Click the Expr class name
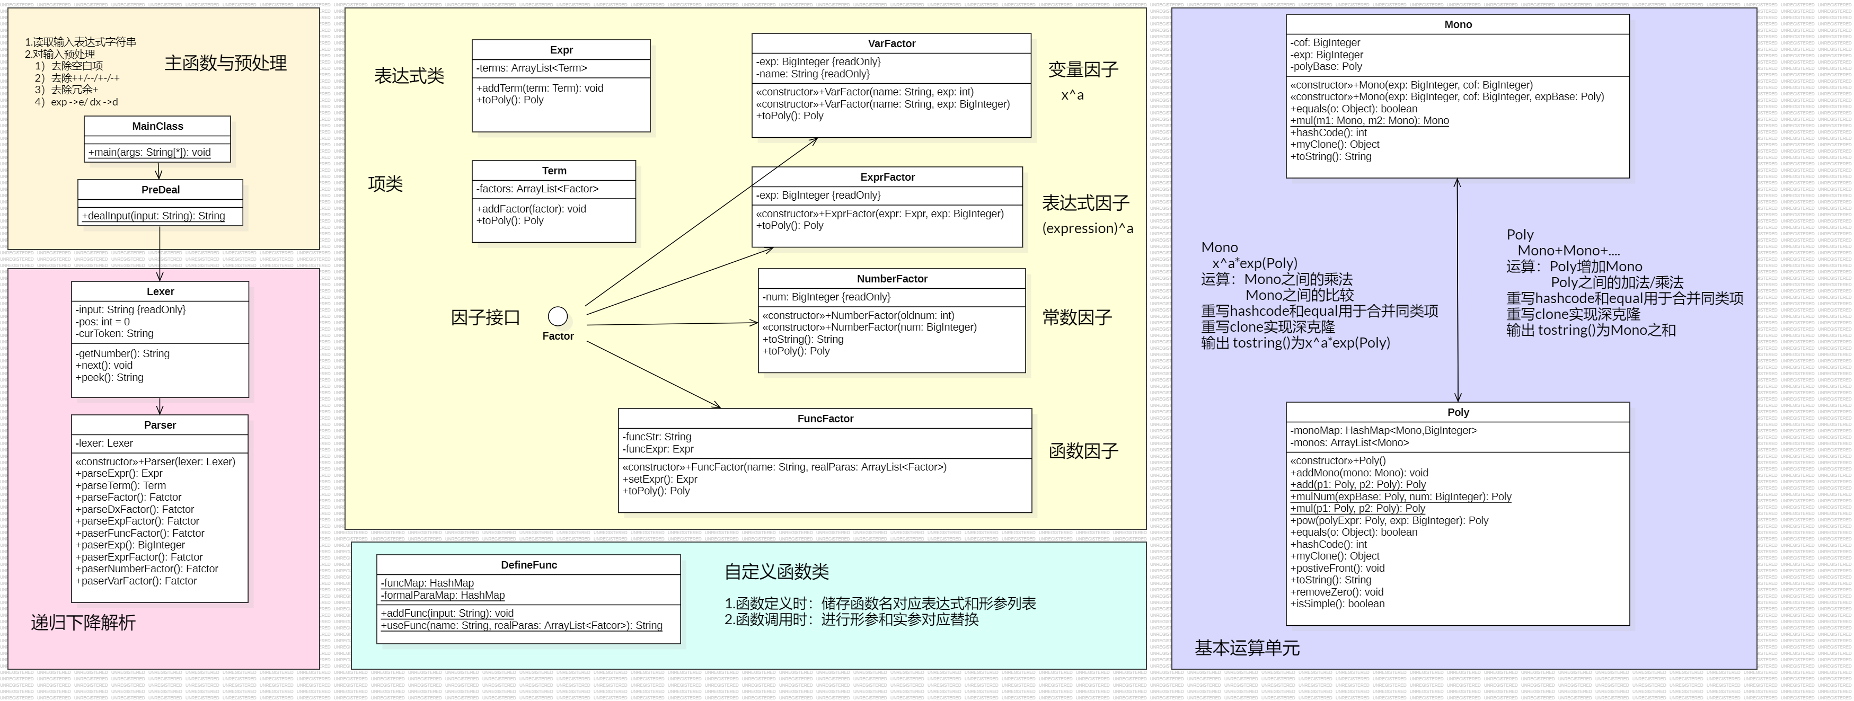The image size is (1854, 701). click(x=561, y=50)
